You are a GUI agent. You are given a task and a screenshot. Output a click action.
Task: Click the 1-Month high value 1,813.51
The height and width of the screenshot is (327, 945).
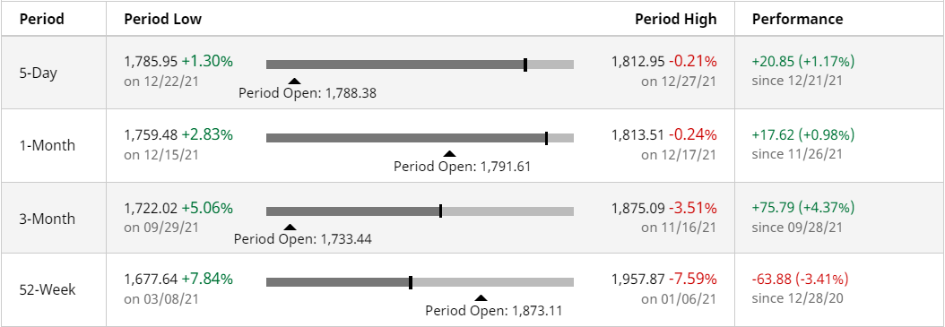pyautogui.click(x=638, y=133)
